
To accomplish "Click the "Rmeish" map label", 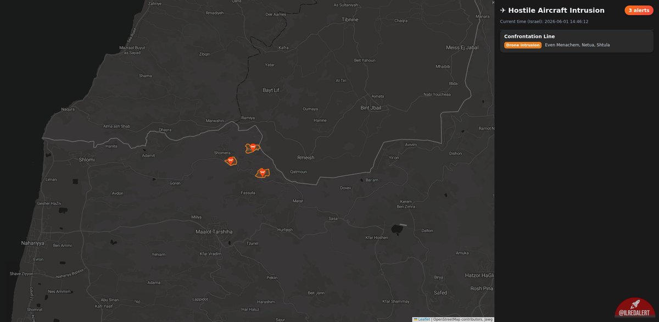I will (306, 157).
